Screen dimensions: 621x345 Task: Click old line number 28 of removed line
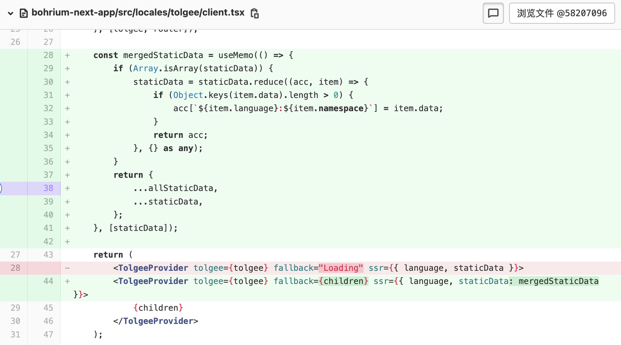point(15,268)
